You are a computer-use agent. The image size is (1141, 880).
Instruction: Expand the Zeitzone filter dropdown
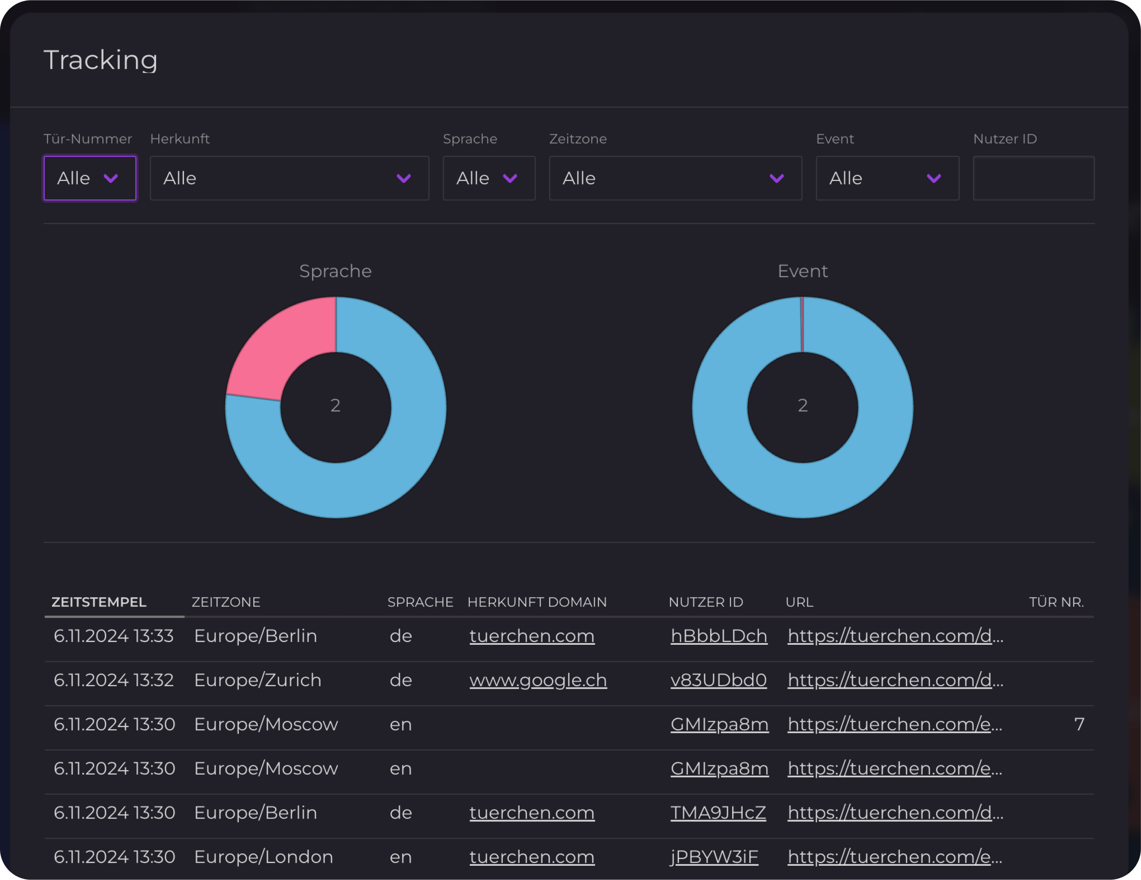coord(675,178)
